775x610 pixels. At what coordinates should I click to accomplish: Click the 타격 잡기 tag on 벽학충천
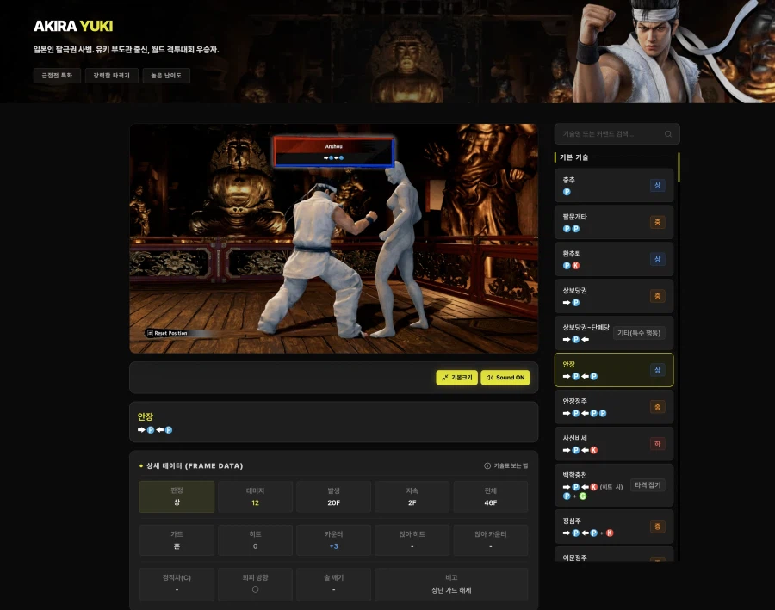pyautogui.click(x=648, y=485)
